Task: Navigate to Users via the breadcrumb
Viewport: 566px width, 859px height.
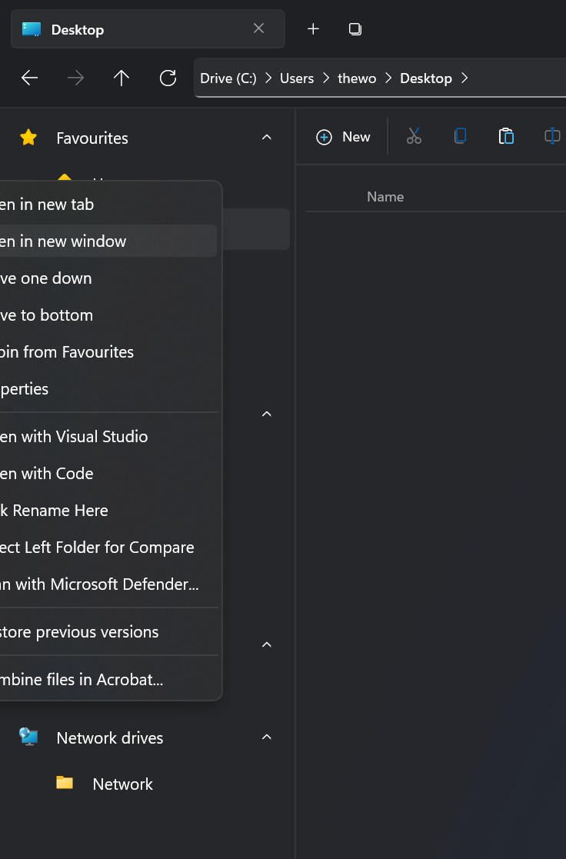Action: 297,78
